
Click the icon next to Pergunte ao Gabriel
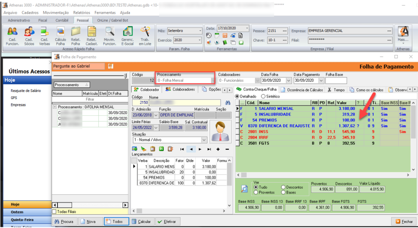pyautogui.click(x=111, y=66)
